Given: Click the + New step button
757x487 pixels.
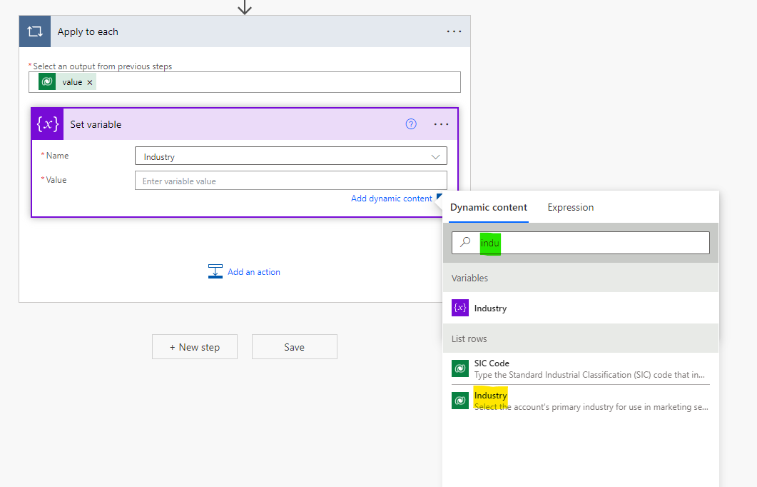Looking at the screenshot, I should tap(194, 346).
